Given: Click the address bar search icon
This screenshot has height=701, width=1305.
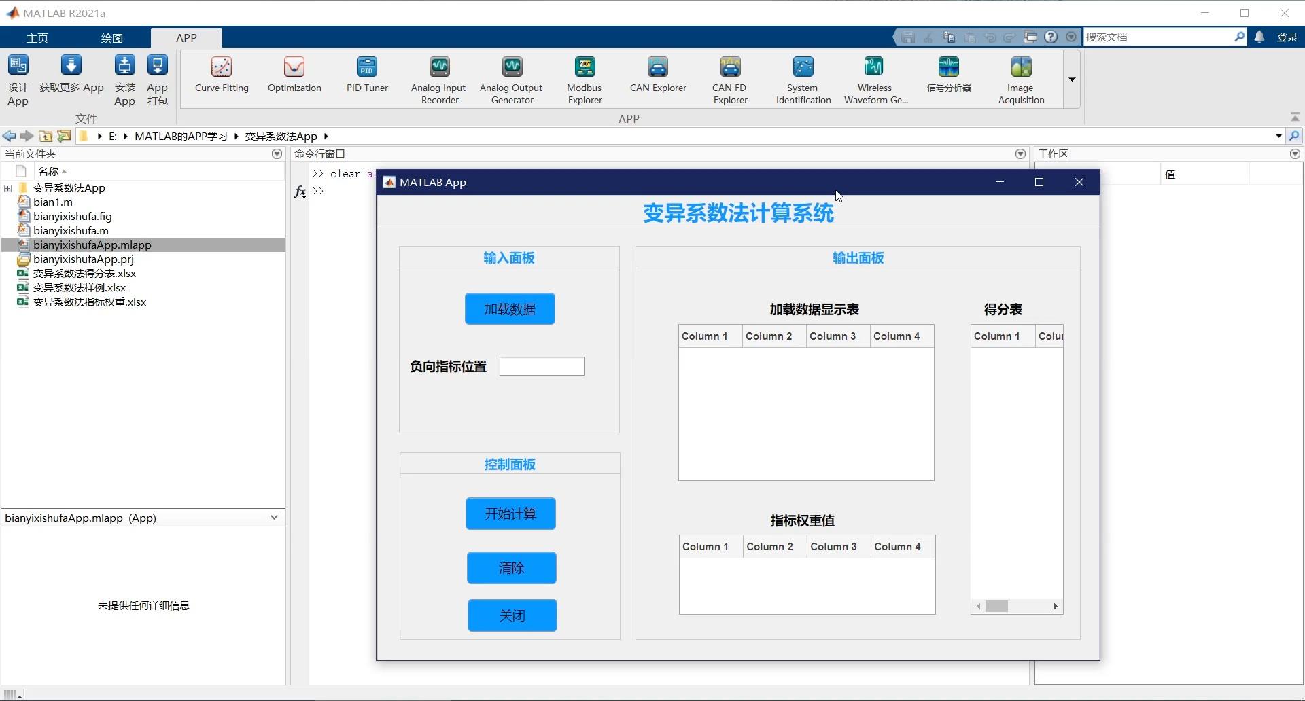Looking at the screenshot, I should 1294,136.
